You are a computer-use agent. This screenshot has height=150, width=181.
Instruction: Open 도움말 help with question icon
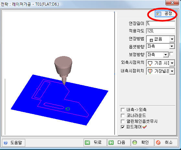point(14,143)
